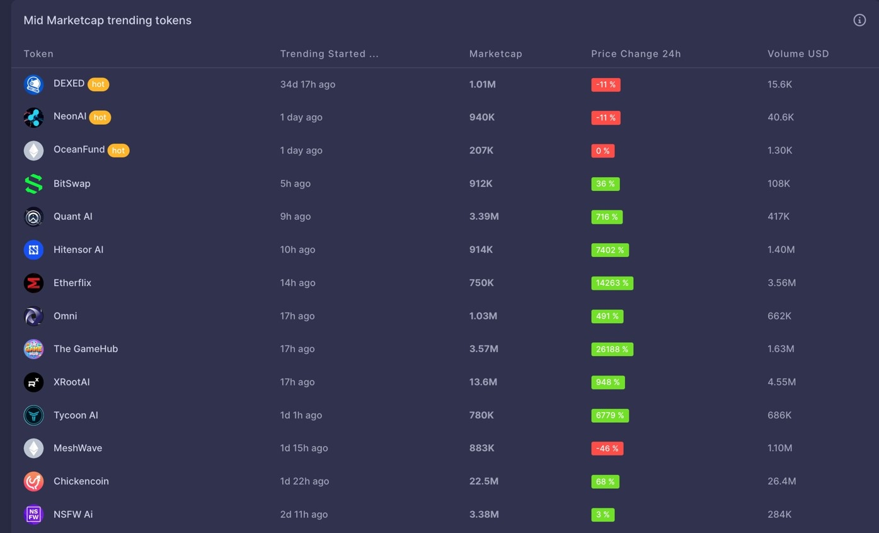Click the DEXED token logo icon

click(x=33, y=84)
